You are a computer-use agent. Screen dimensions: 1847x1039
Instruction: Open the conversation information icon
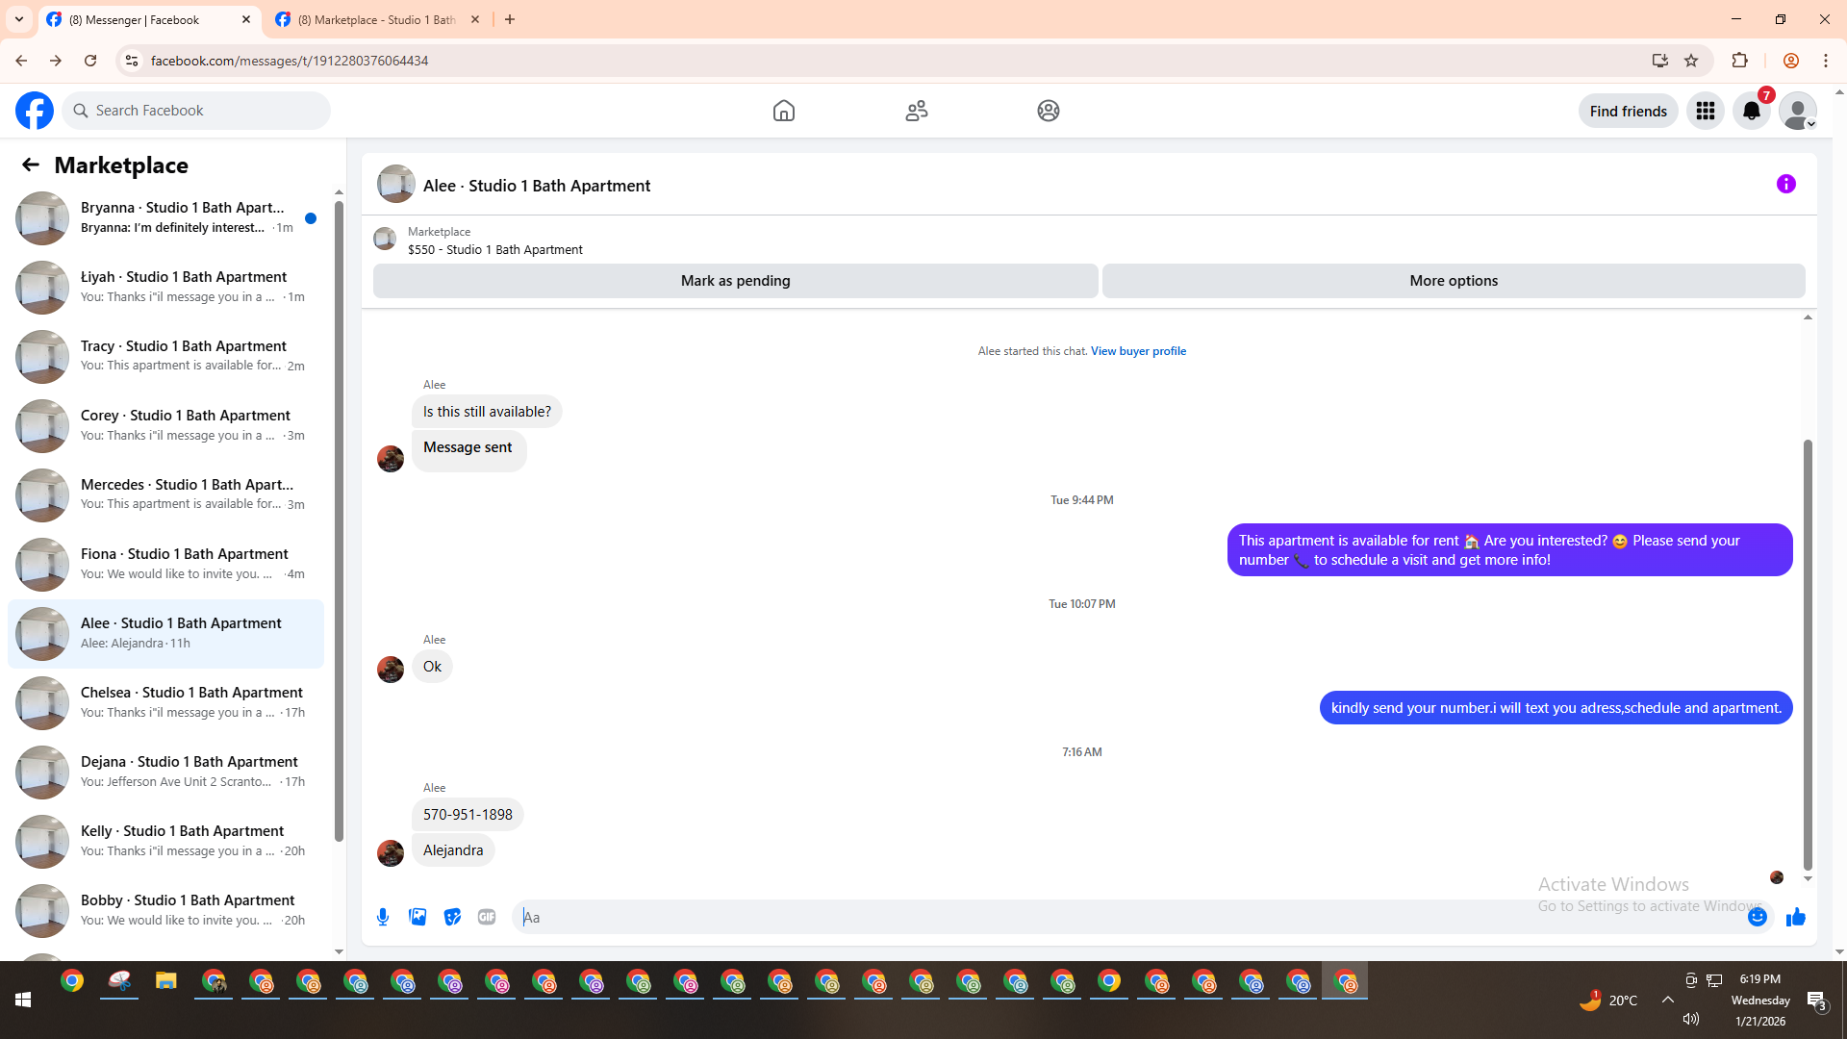[1785, 184]
